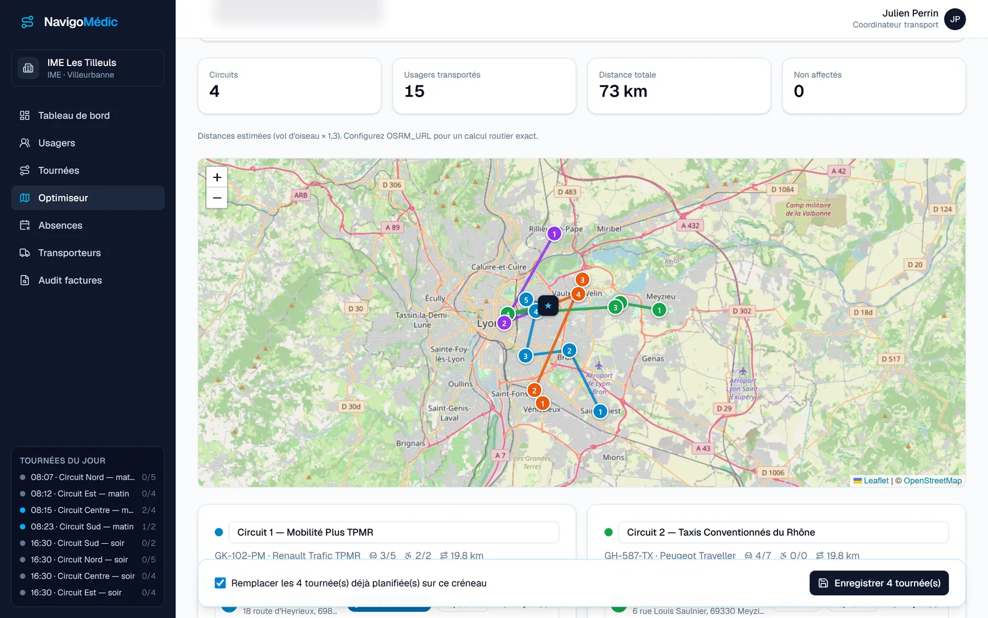The height and width of the screenshot is (618, 988).
Task: Click the IME Les Tilleuls establishment card
Action: (x=88, y=68)
